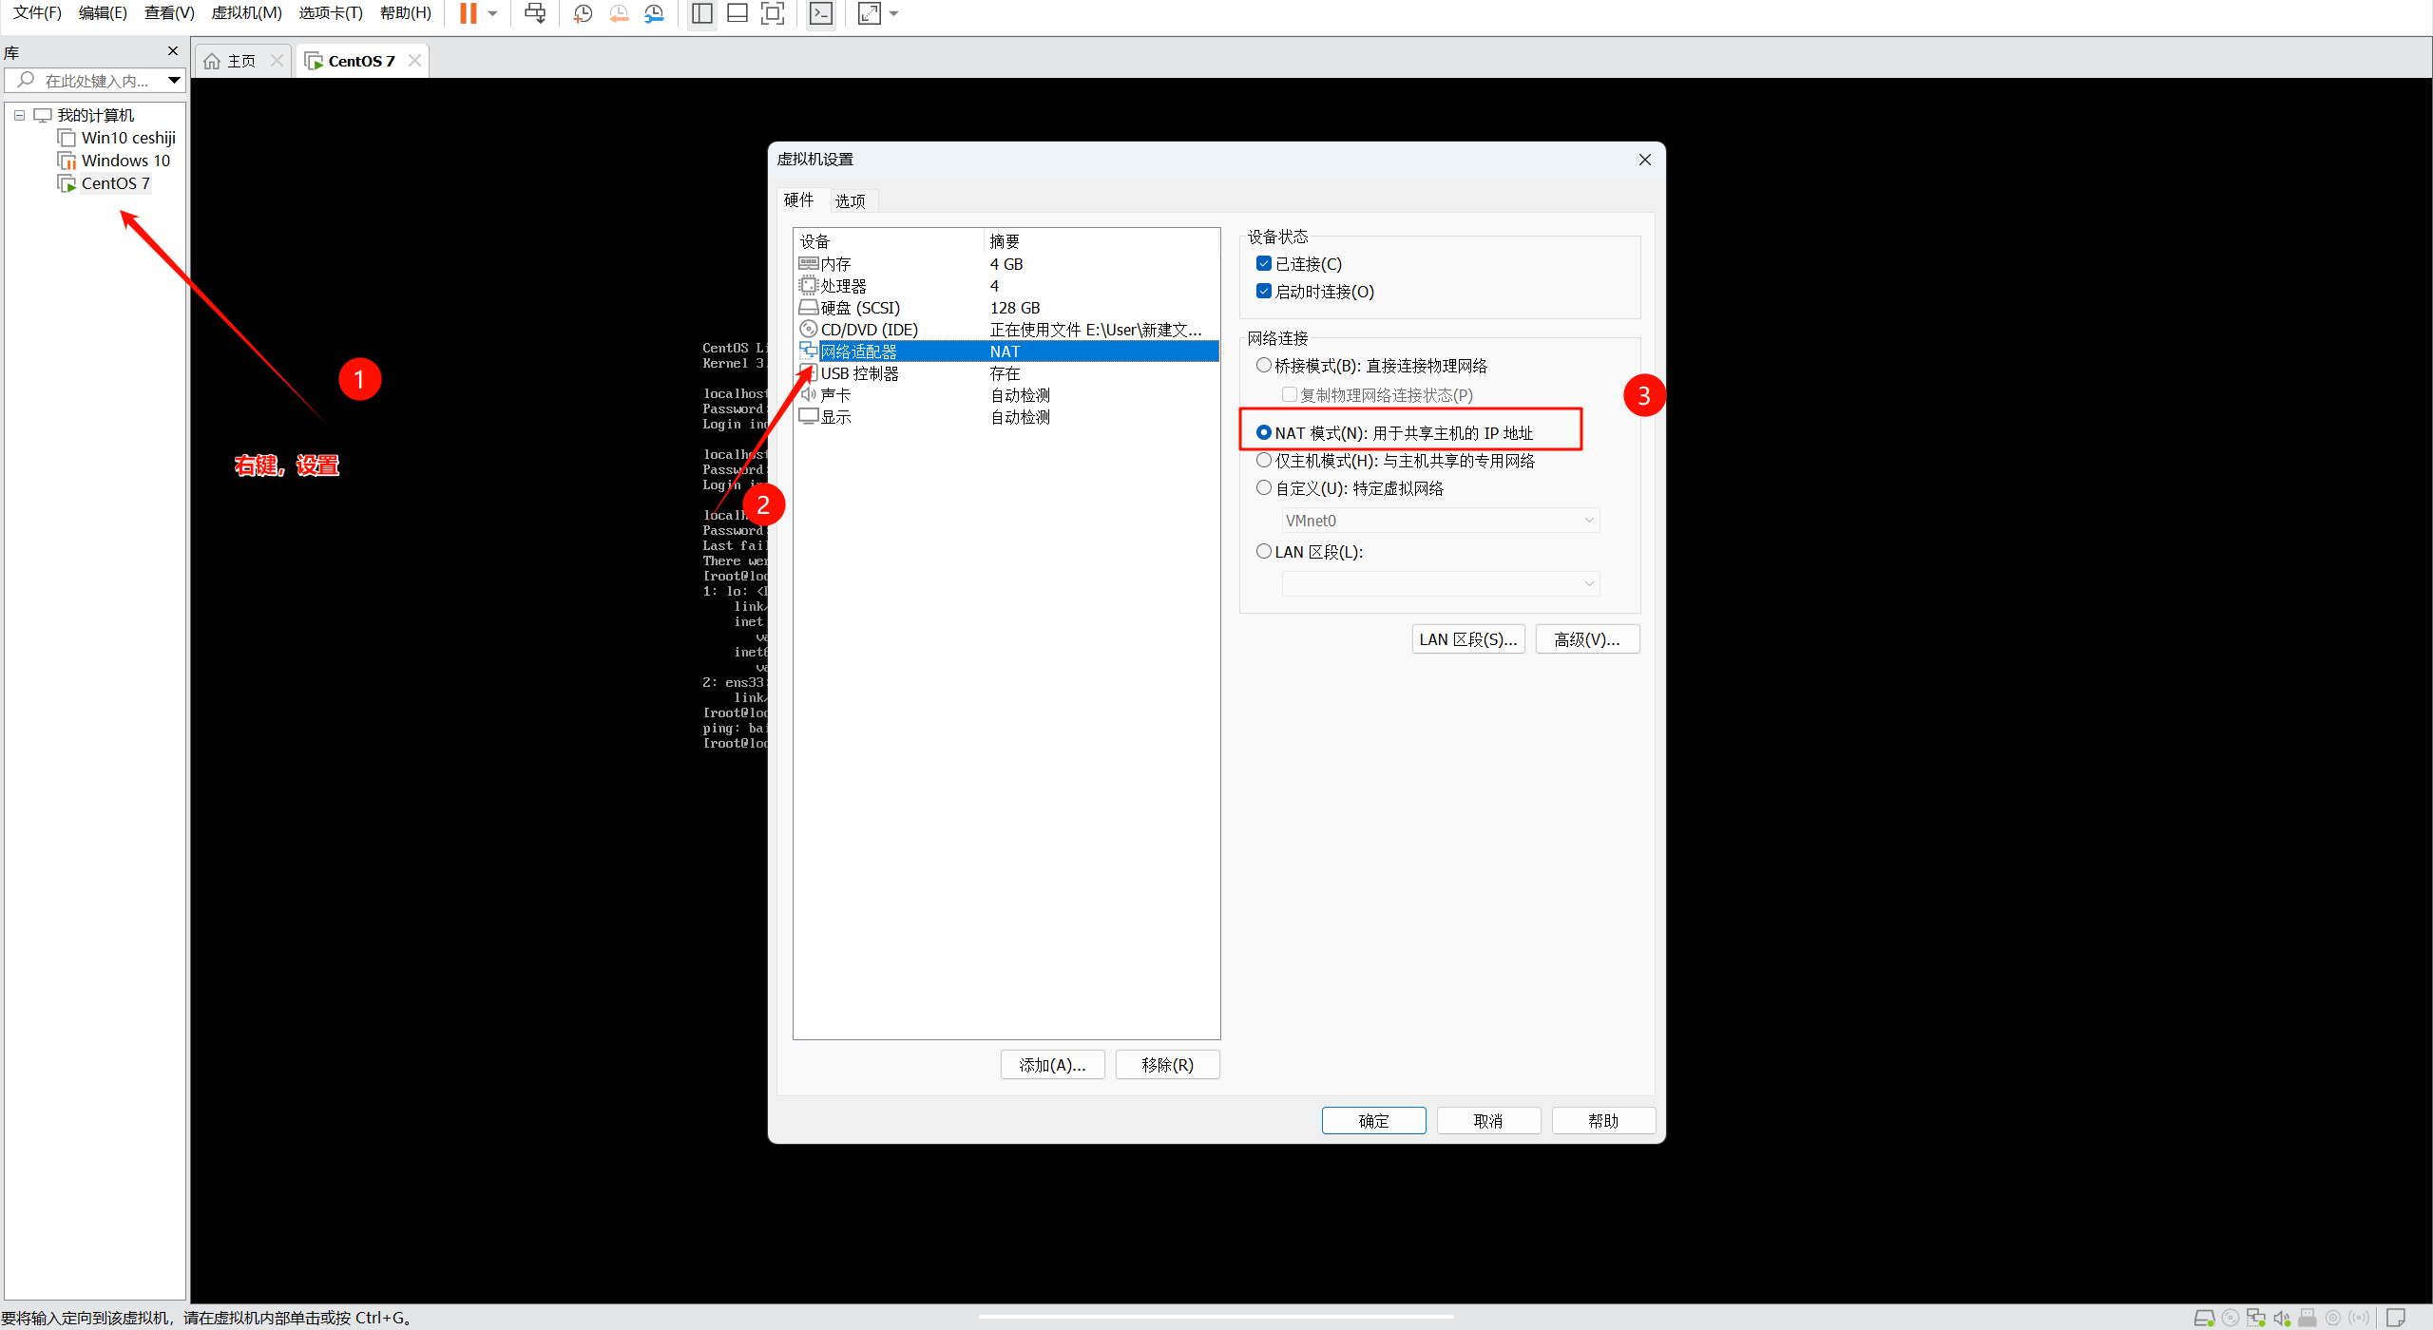This screenshot has height=1330, width=2433.
Task: Choose 仅主机模式(H) network option
Action: click(x=1264, y=461)
